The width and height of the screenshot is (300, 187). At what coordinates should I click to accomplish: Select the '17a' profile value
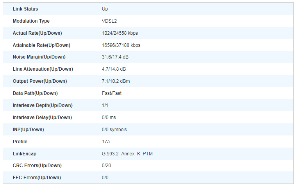point(106,142)
